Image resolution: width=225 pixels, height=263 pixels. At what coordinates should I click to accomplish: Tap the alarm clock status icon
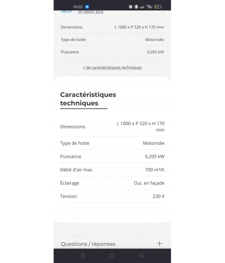click(130, 7)
